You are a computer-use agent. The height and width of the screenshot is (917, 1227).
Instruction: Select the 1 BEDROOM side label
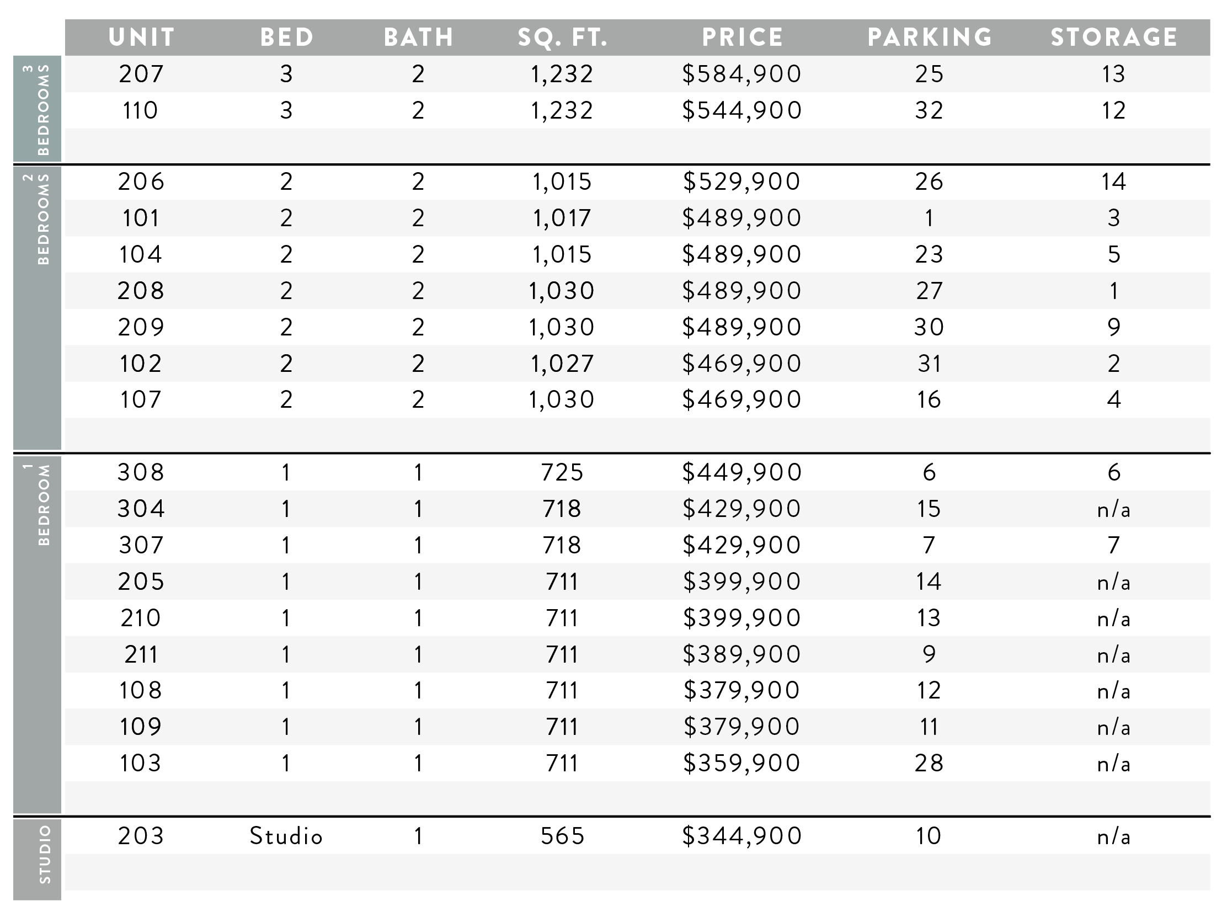click(37, 635)
